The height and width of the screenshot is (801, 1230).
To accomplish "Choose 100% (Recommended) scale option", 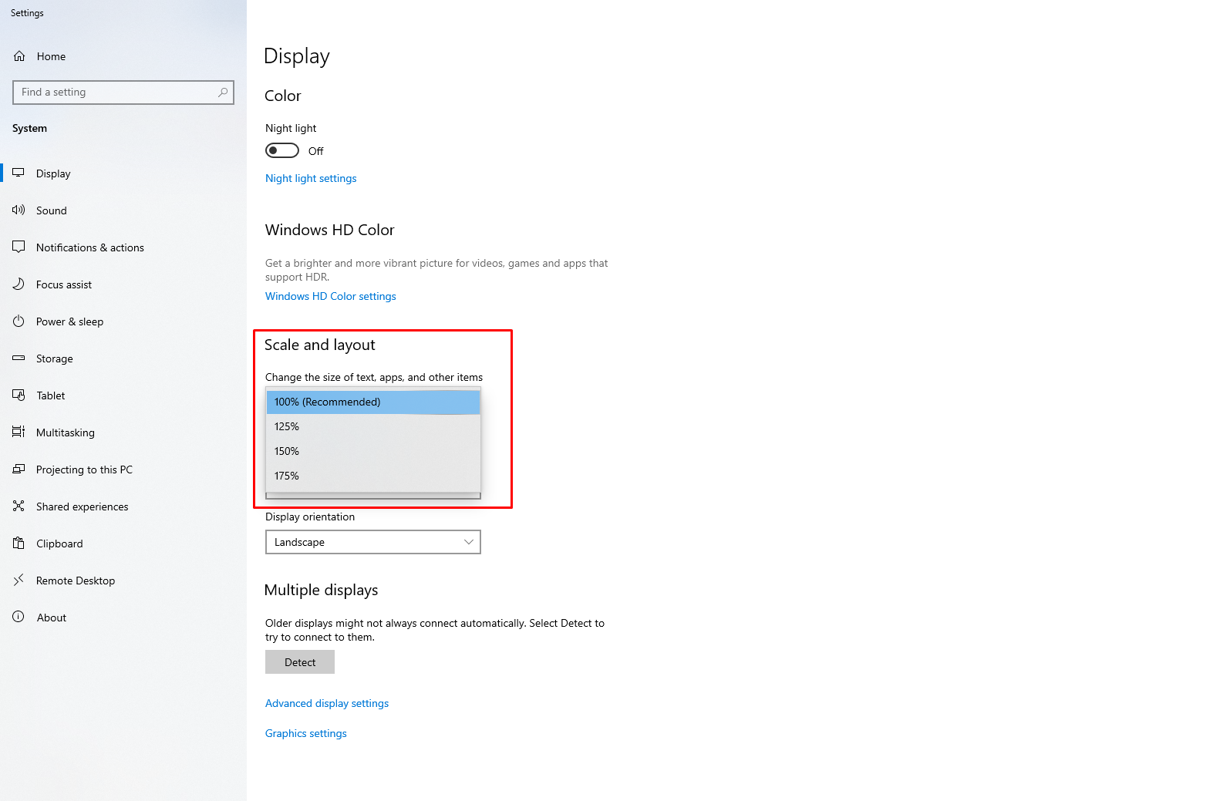I will point(373,402).
